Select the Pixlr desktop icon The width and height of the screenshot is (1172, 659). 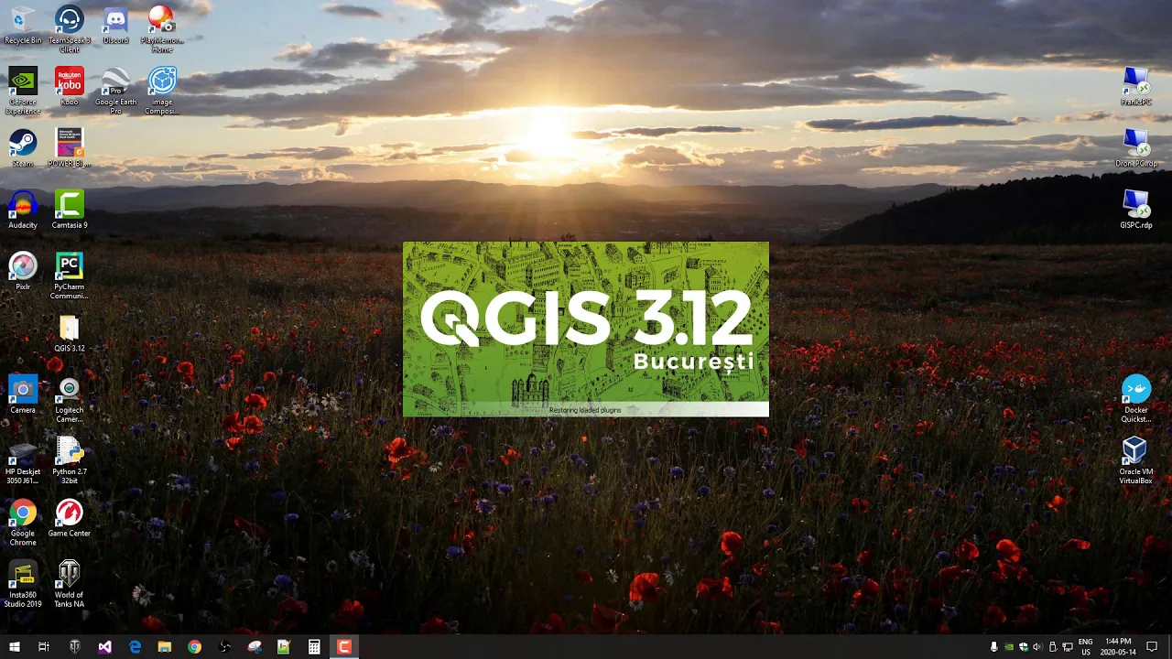[x=23, y=271]
